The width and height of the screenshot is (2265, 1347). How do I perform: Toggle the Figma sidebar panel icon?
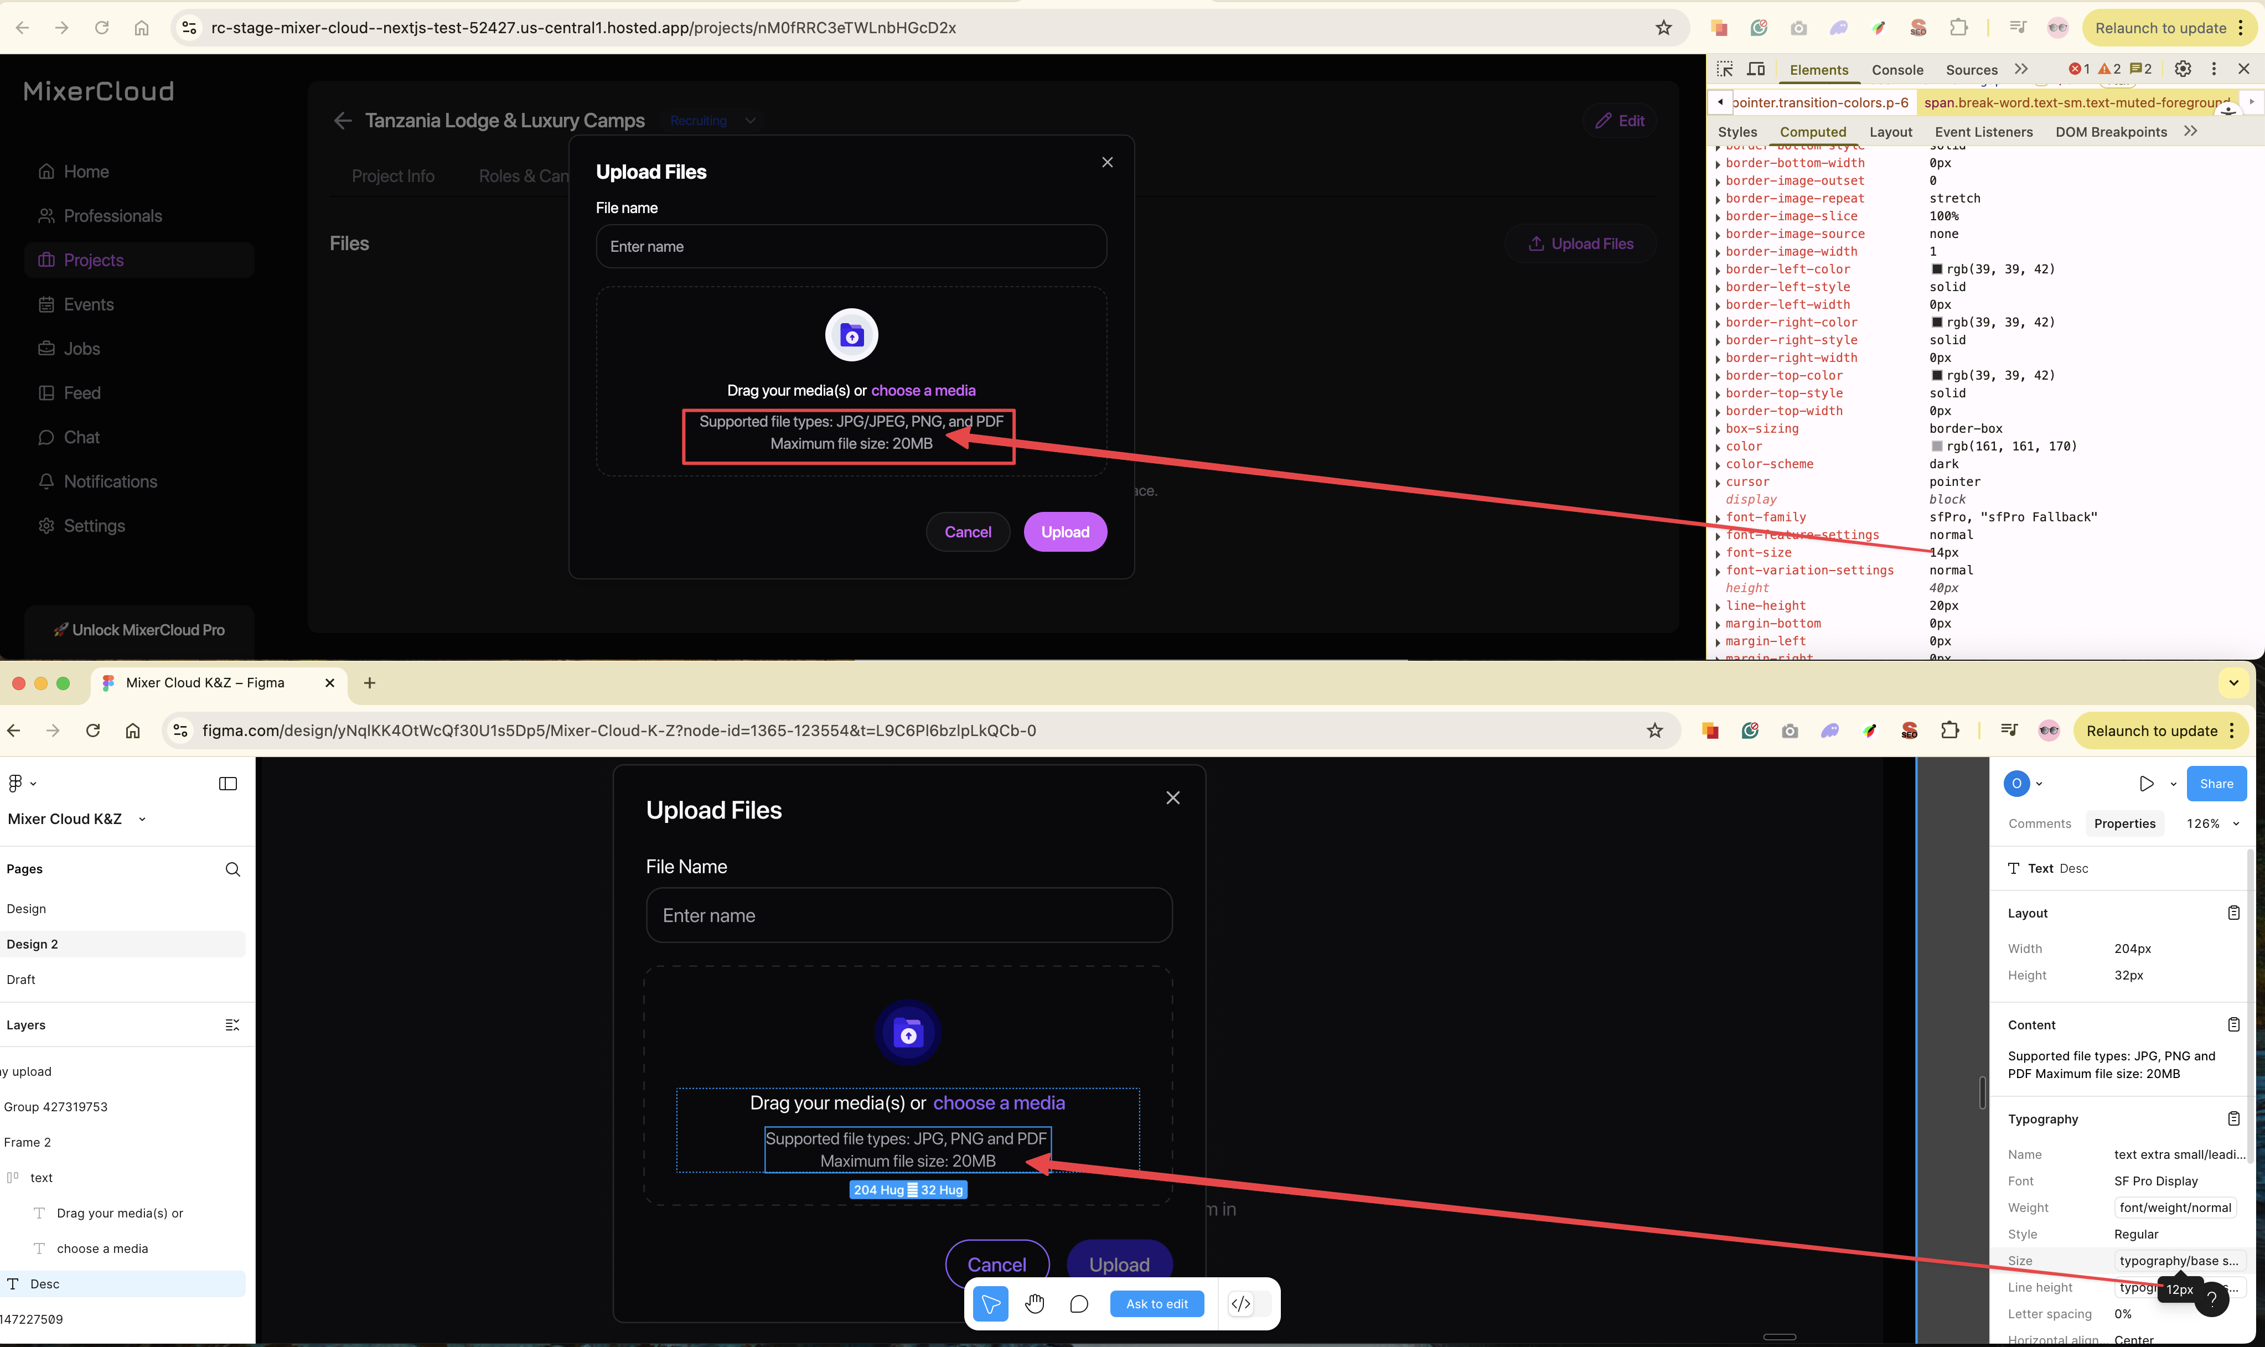228,783
